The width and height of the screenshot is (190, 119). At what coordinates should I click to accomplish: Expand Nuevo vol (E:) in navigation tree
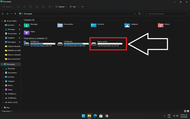3,102
